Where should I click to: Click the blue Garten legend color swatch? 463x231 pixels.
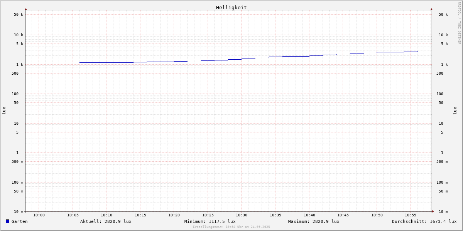click(7, 221)
